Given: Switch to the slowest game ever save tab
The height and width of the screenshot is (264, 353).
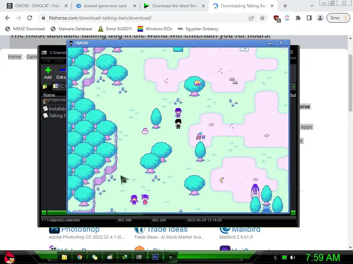Looking at the screenshot, I should [x=105, y=6].
